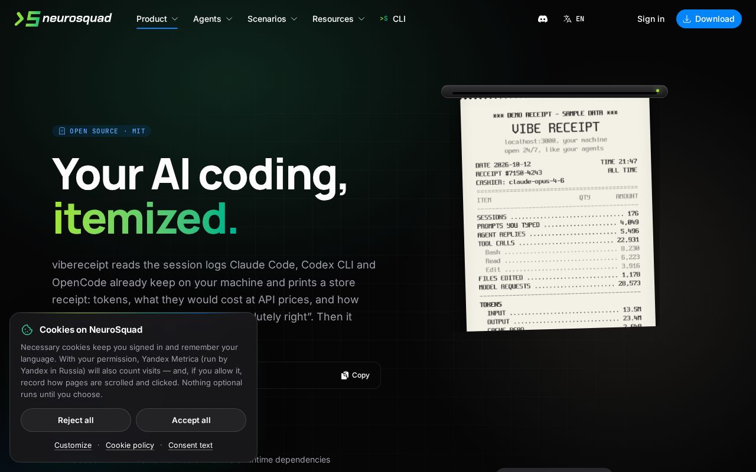The width and height of the screenshot is (756, 472).
Task: Click the copy icon beside Copy
Action: (345, 375)
